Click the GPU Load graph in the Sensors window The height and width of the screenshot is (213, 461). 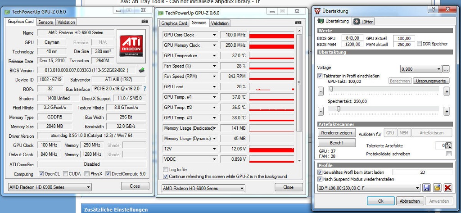271,87
